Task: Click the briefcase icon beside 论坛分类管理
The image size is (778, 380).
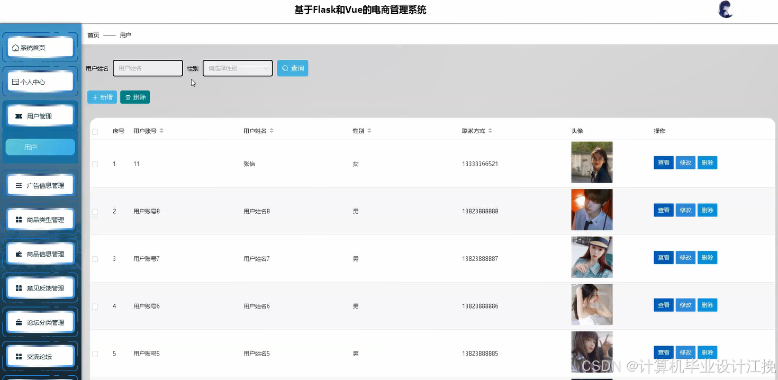Action: point(19,322)
